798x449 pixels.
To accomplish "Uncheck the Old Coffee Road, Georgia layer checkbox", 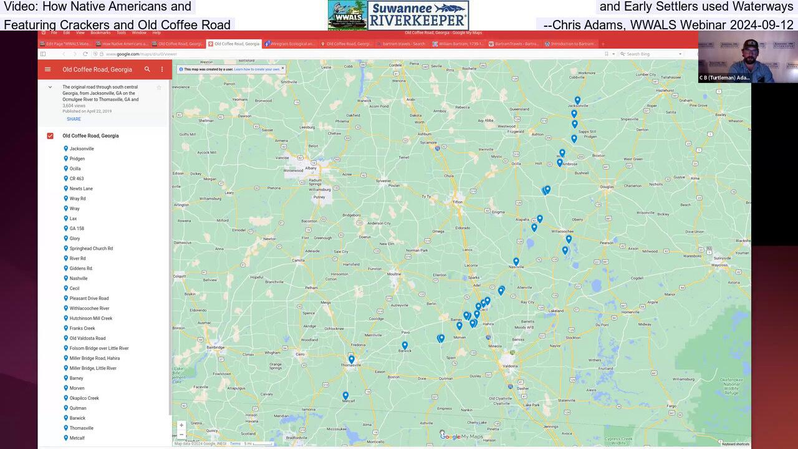I will 50,136.
